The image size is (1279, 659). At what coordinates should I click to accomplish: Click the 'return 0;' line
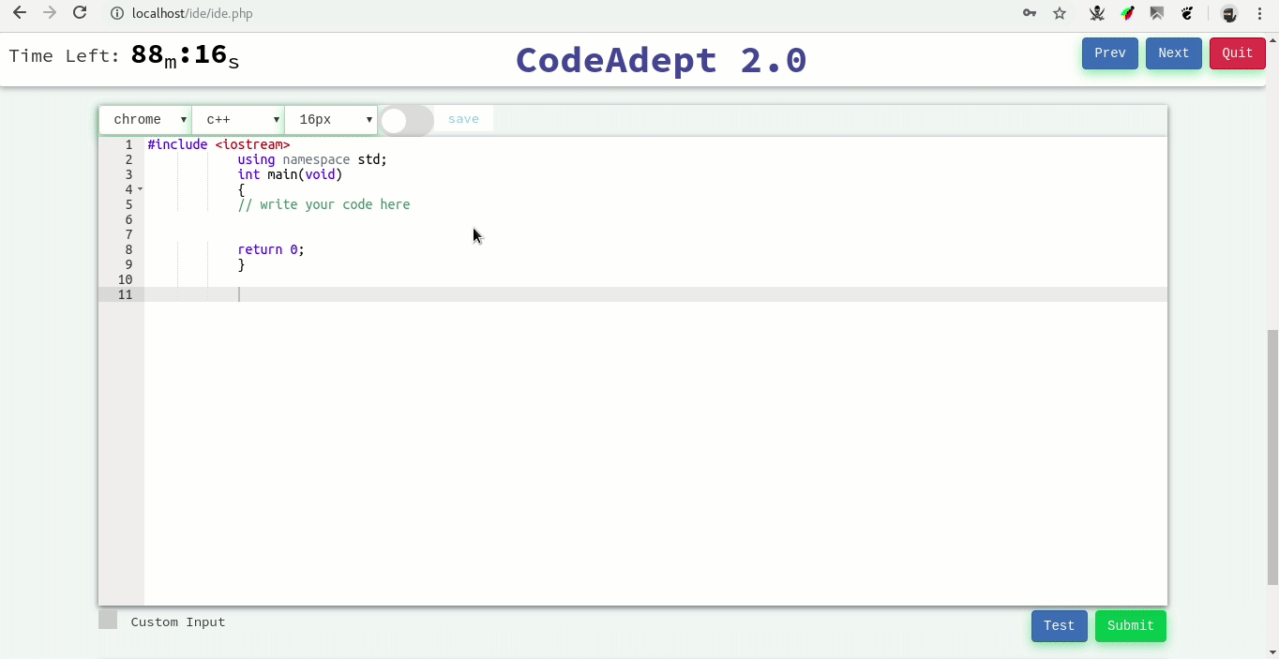point(271,249)
